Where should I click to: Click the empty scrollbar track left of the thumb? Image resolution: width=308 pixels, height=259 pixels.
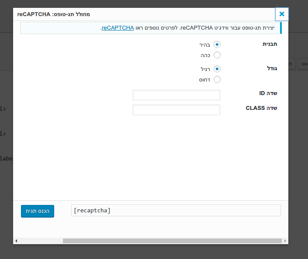click(x=40, y=241)
